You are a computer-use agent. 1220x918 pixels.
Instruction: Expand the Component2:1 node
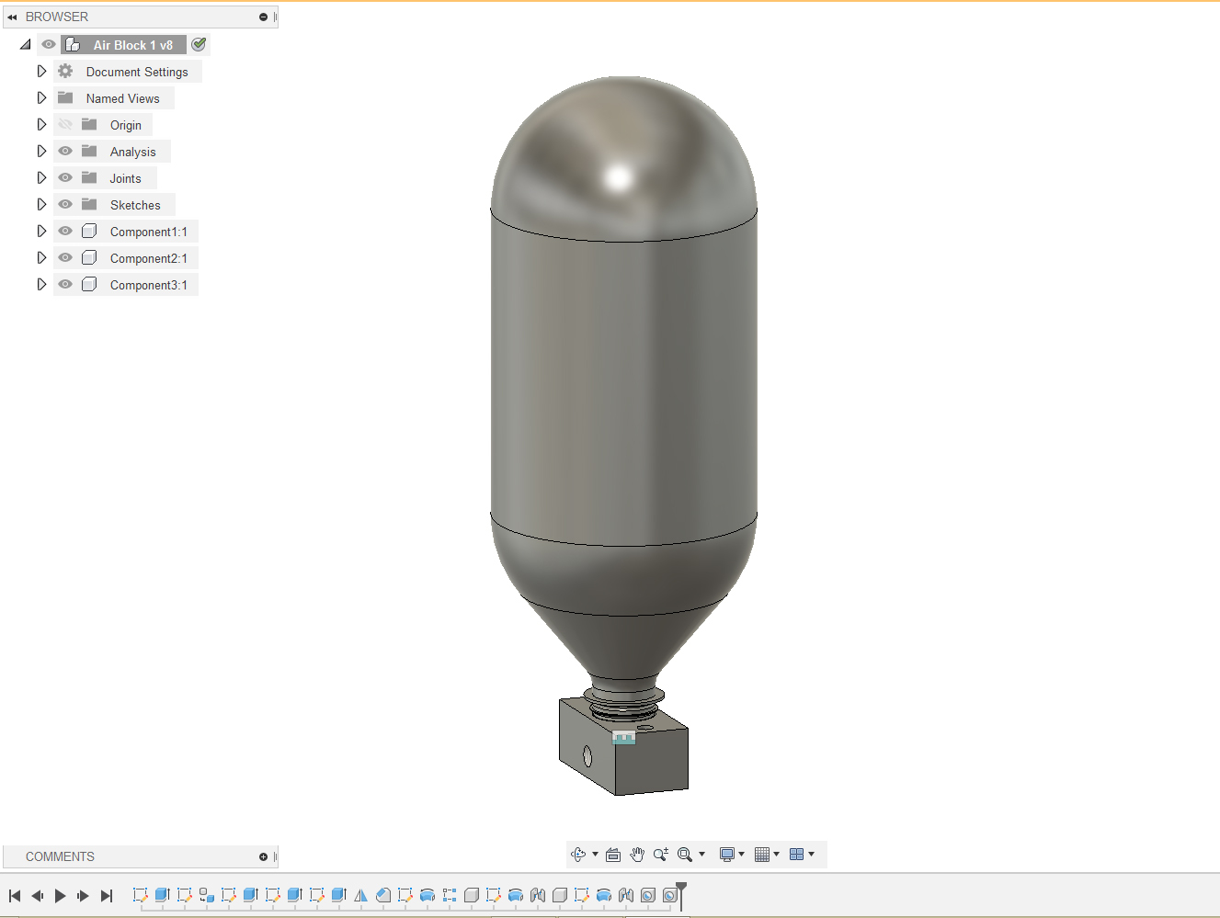[41, 258]
